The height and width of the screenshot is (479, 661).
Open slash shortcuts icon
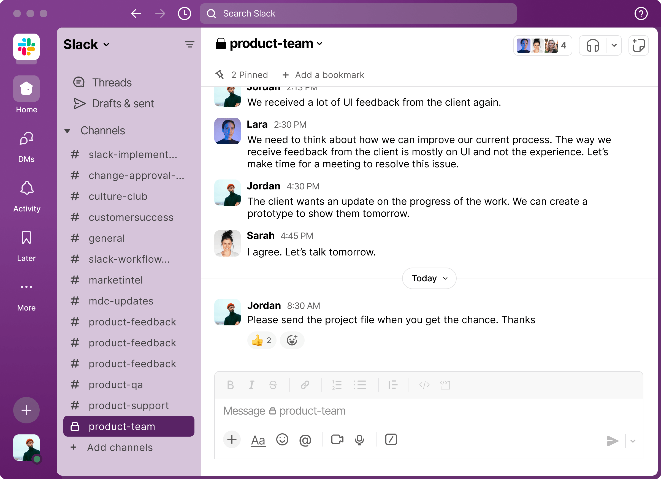point(391,439)
